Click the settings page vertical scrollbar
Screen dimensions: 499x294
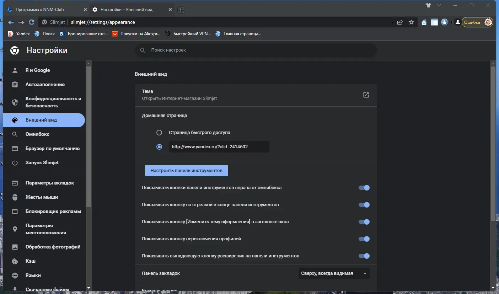[493, 143]
